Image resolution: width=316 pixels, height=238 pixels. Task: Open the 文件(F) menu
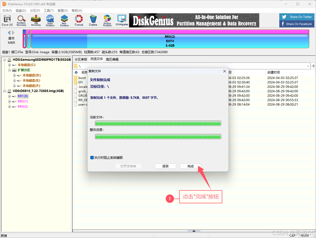coord(7,11)
